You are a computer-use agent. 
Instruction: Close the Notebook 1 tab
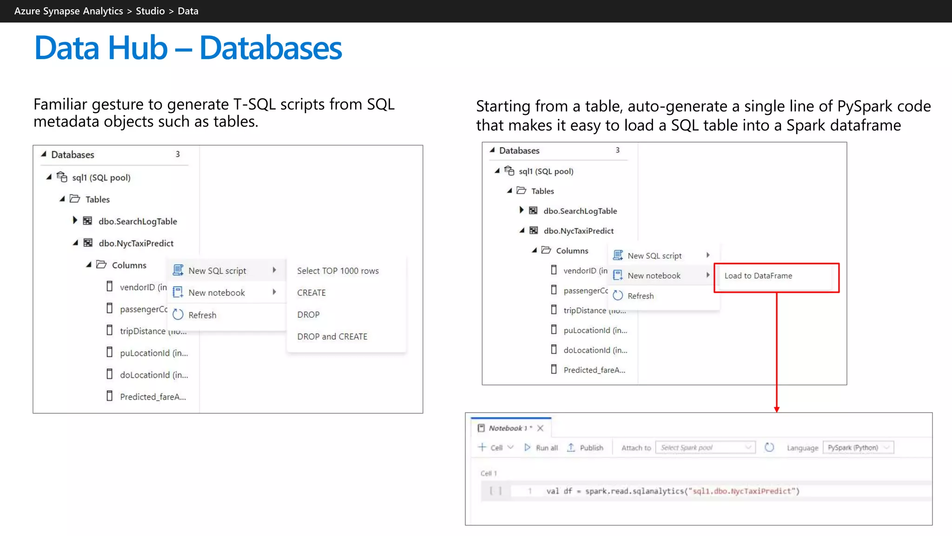[x=540, y=428]
